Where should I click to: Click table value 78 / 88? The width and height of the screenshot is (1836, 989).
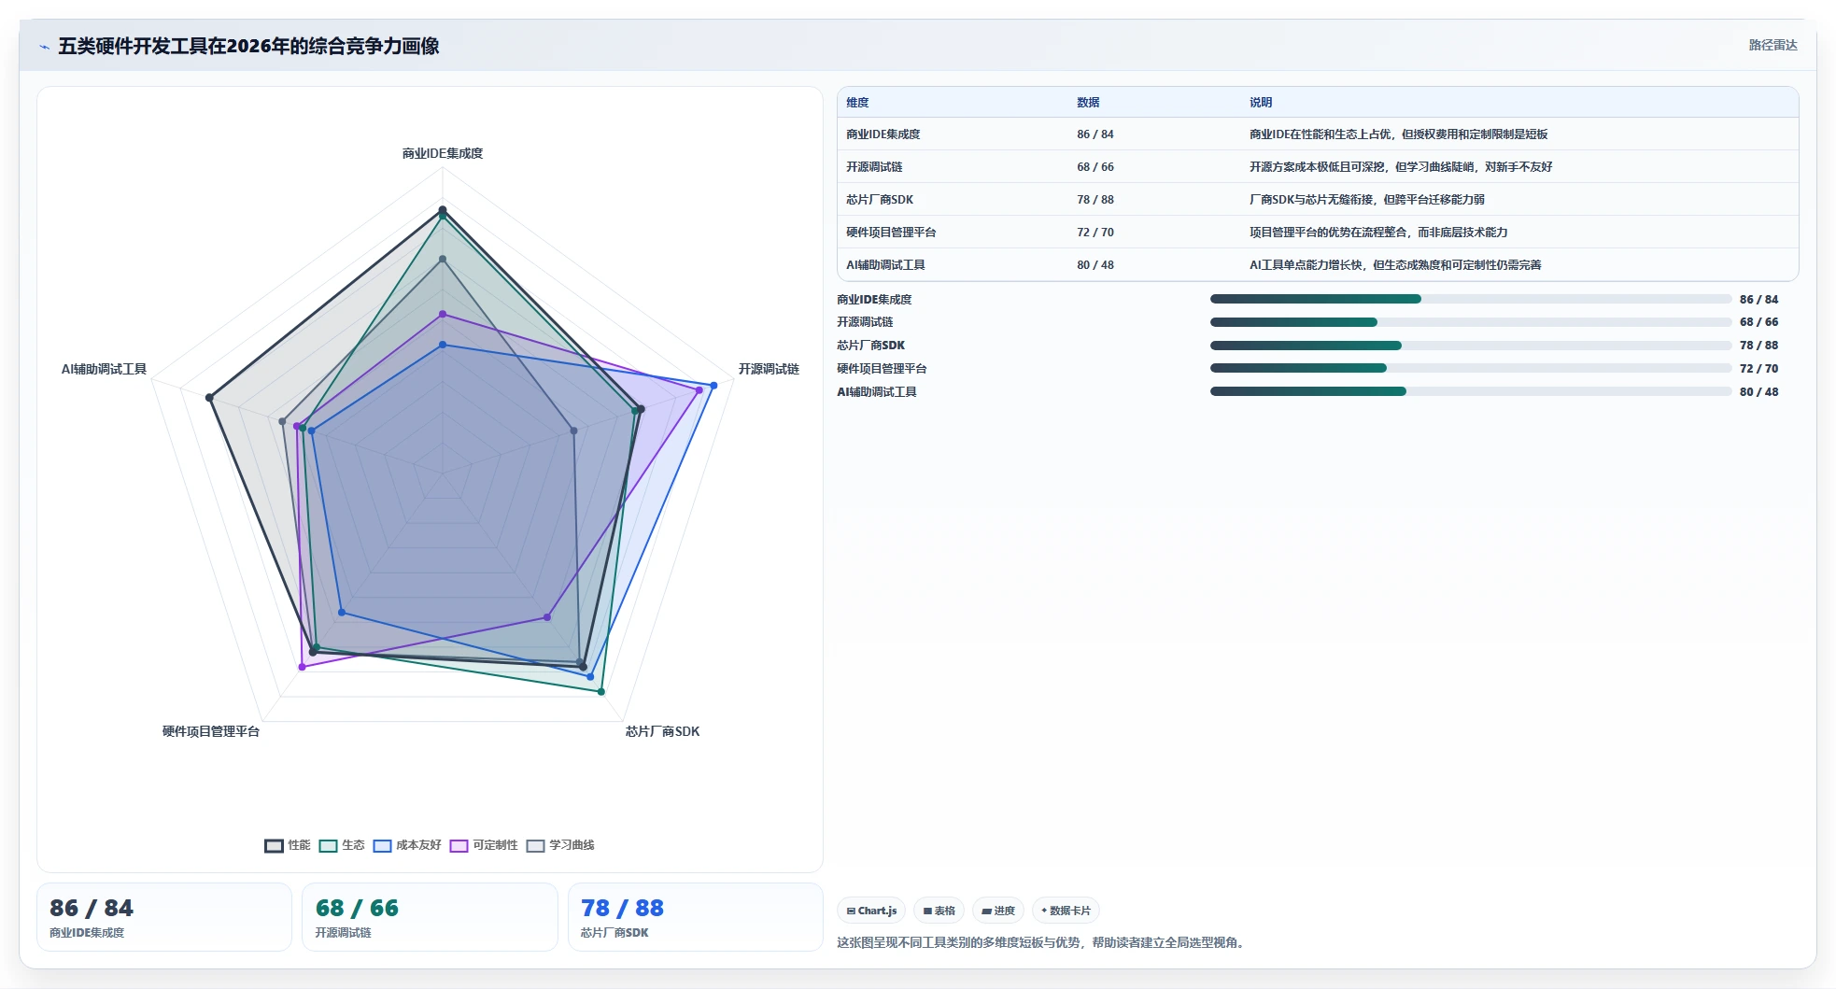click(x=1095, y=200)
